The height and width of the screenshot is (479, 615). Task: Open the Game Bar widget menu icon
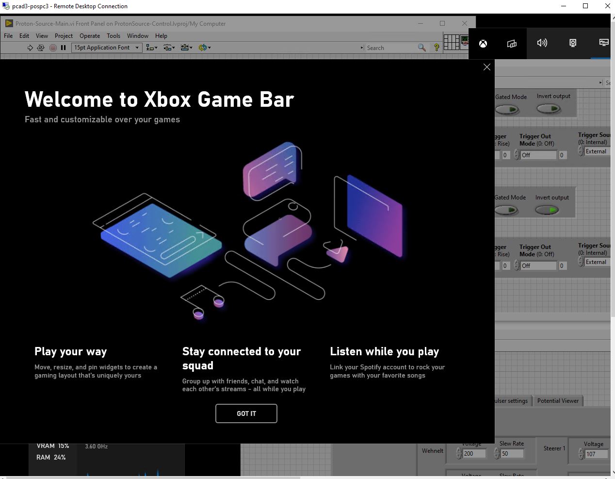[512, 44]
